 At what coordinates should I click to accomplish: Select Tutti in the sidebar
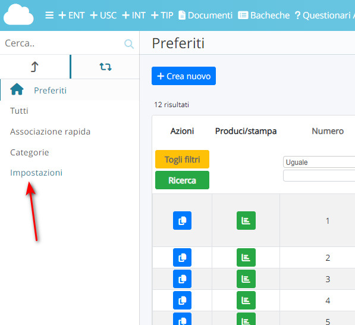click(19, 111)
